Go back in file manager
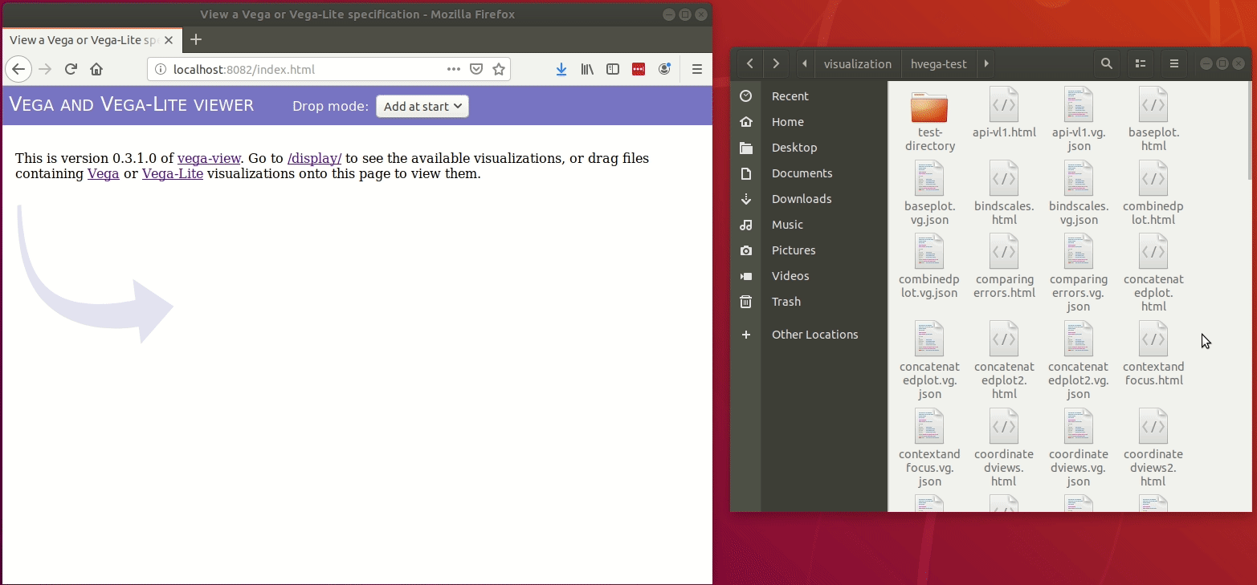 (749, 63)
